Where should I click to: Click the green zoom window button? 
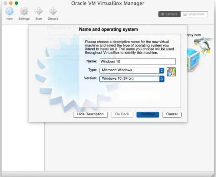(16, 3)
